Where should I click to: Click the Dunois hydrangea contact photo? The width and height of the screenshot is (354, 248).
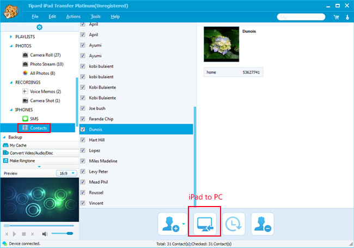coord(221,44)
